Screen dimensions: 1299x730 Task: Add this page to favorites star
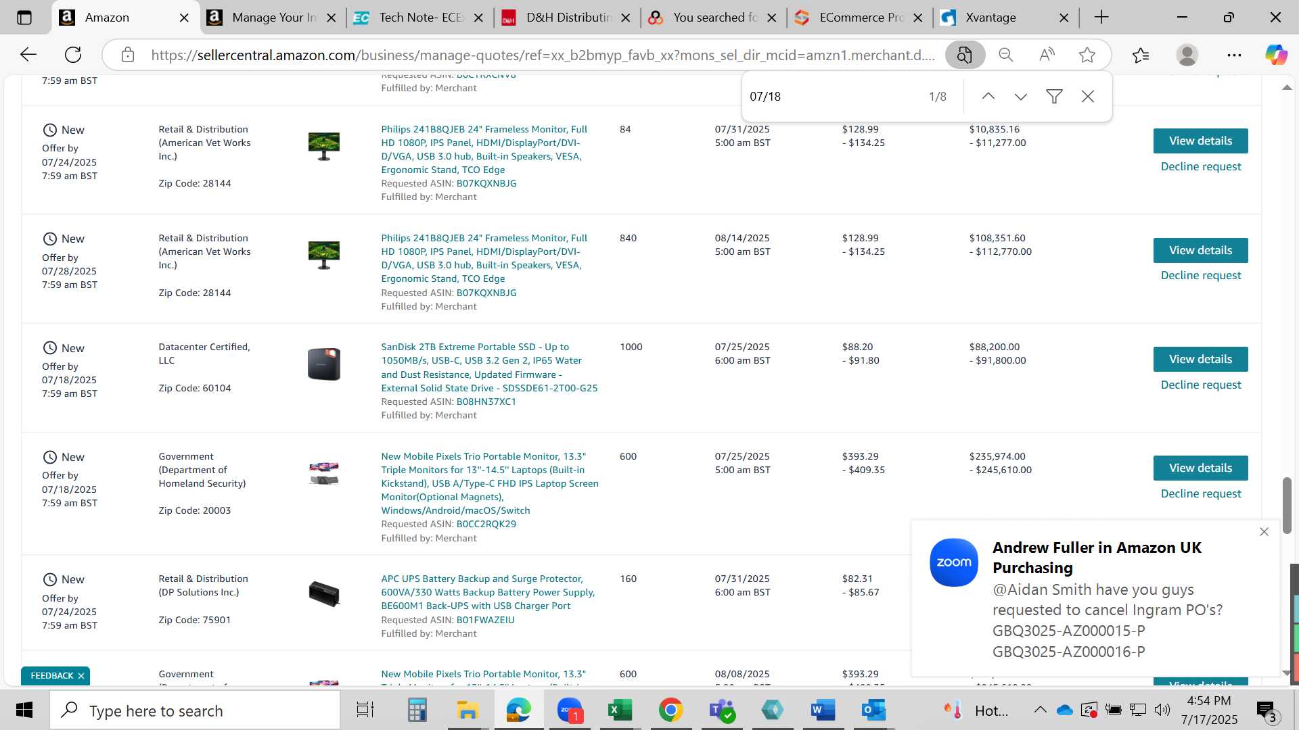pos(1087,55)
